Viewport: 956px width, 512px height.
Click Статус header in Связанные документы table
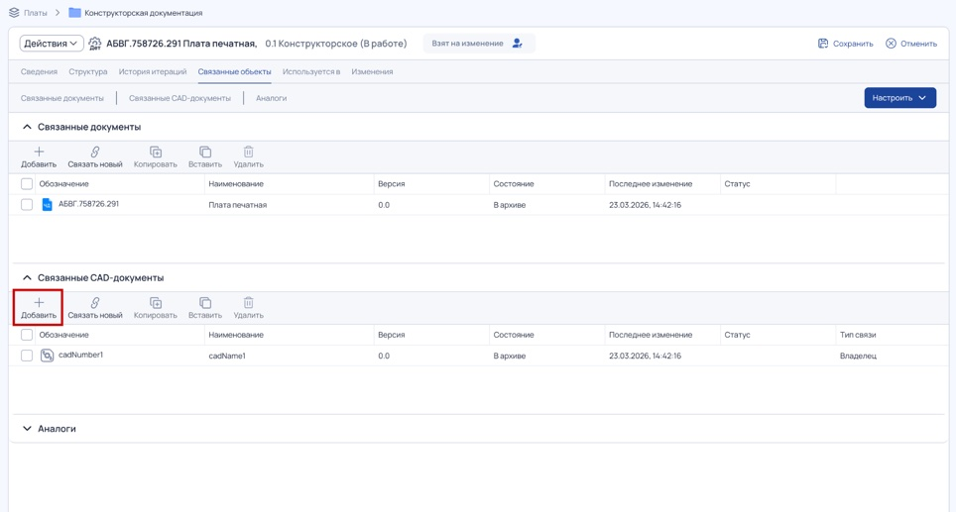tap(737, 184)
